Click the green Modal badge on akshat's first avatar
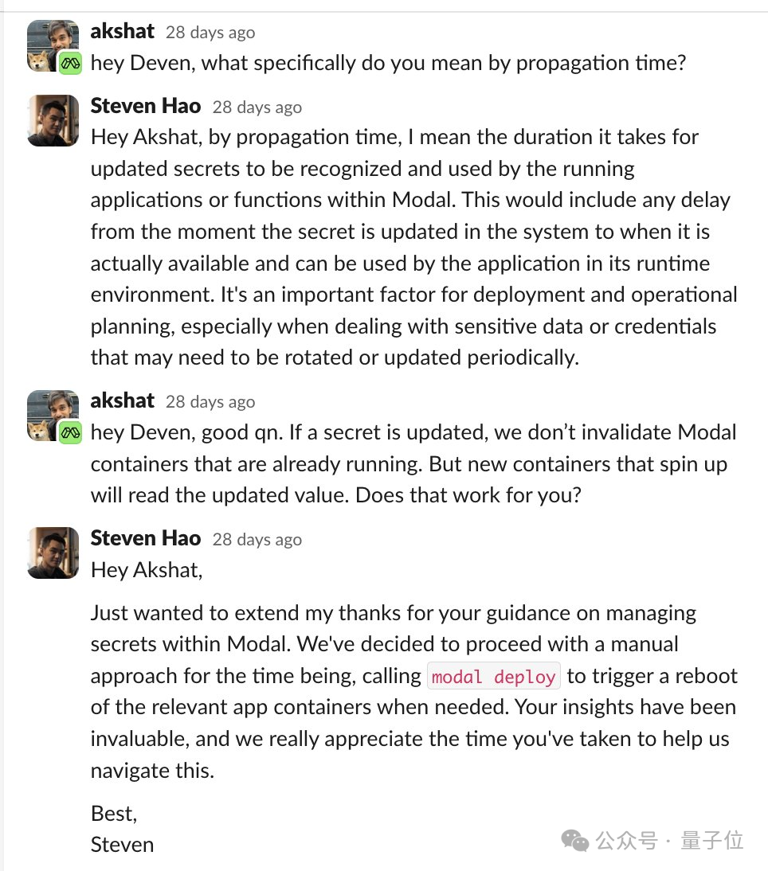 point(70,64)
